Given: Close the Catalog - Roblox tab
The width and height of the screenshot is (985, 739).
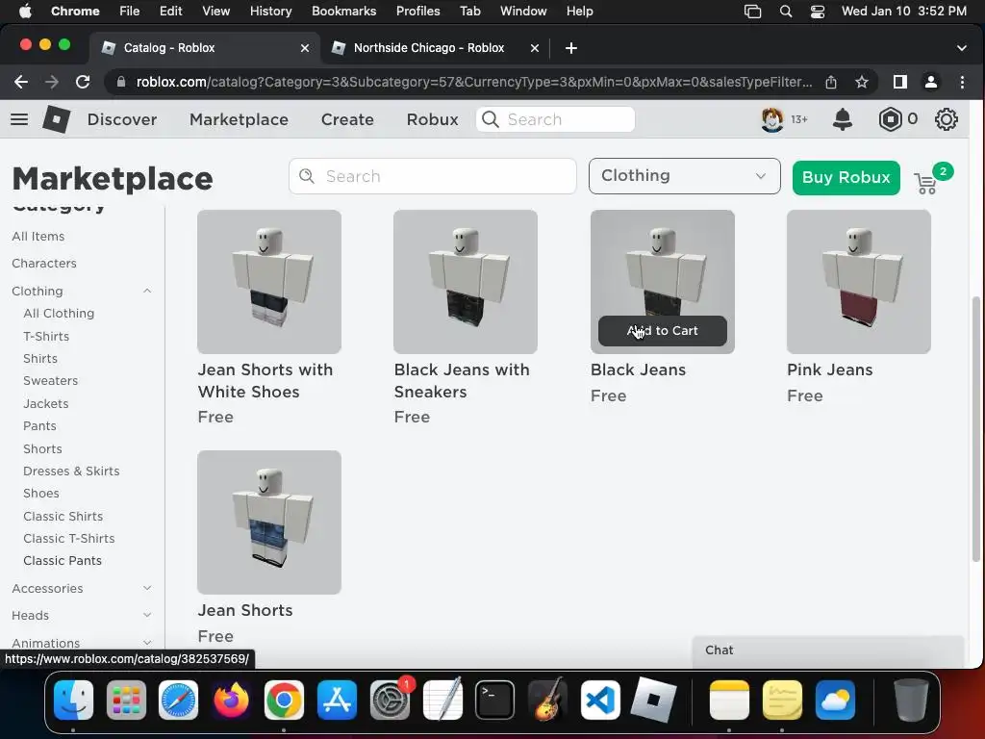Looking at the screenshot, I should [305, 48].
